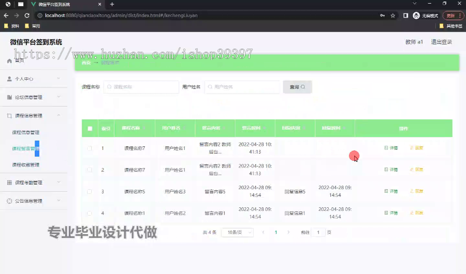Open the 资料 bookmarks folder
Image resolution: width=466 pixels, height=274 pixels.
(11, 26)
